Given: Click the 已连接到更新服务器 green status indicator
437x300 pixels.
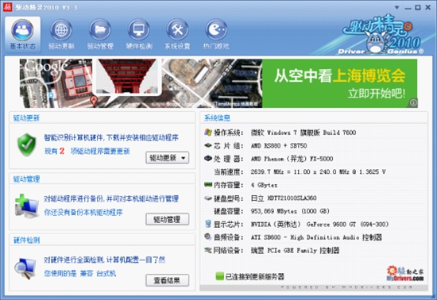Looking at the screenshot, I should (220, 276).
